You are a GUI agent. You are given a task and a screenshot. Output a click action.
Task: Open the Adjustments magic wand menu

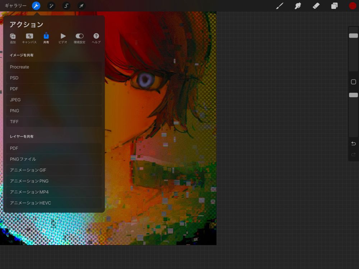point(51,6)
